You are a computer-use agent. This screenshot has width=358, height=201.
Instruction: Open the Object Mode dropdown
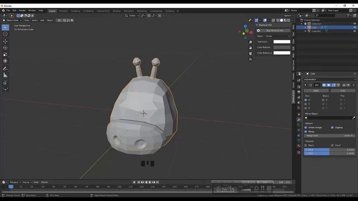coord(12,20)
